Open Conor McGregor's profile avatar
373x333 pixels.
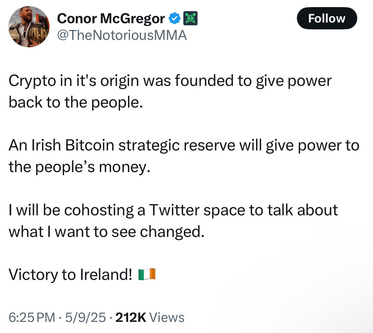29,27
